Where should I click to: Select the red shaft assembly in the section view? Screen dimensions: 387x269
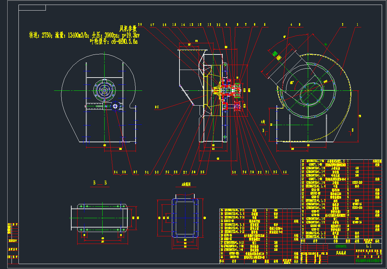(x=228, y=90)
